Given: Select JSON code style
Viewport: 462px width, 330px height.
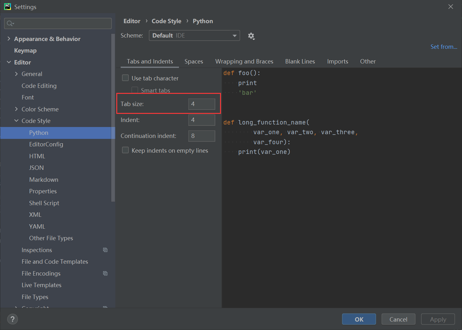Looking at the screenshot, I should tap(36, 168).
